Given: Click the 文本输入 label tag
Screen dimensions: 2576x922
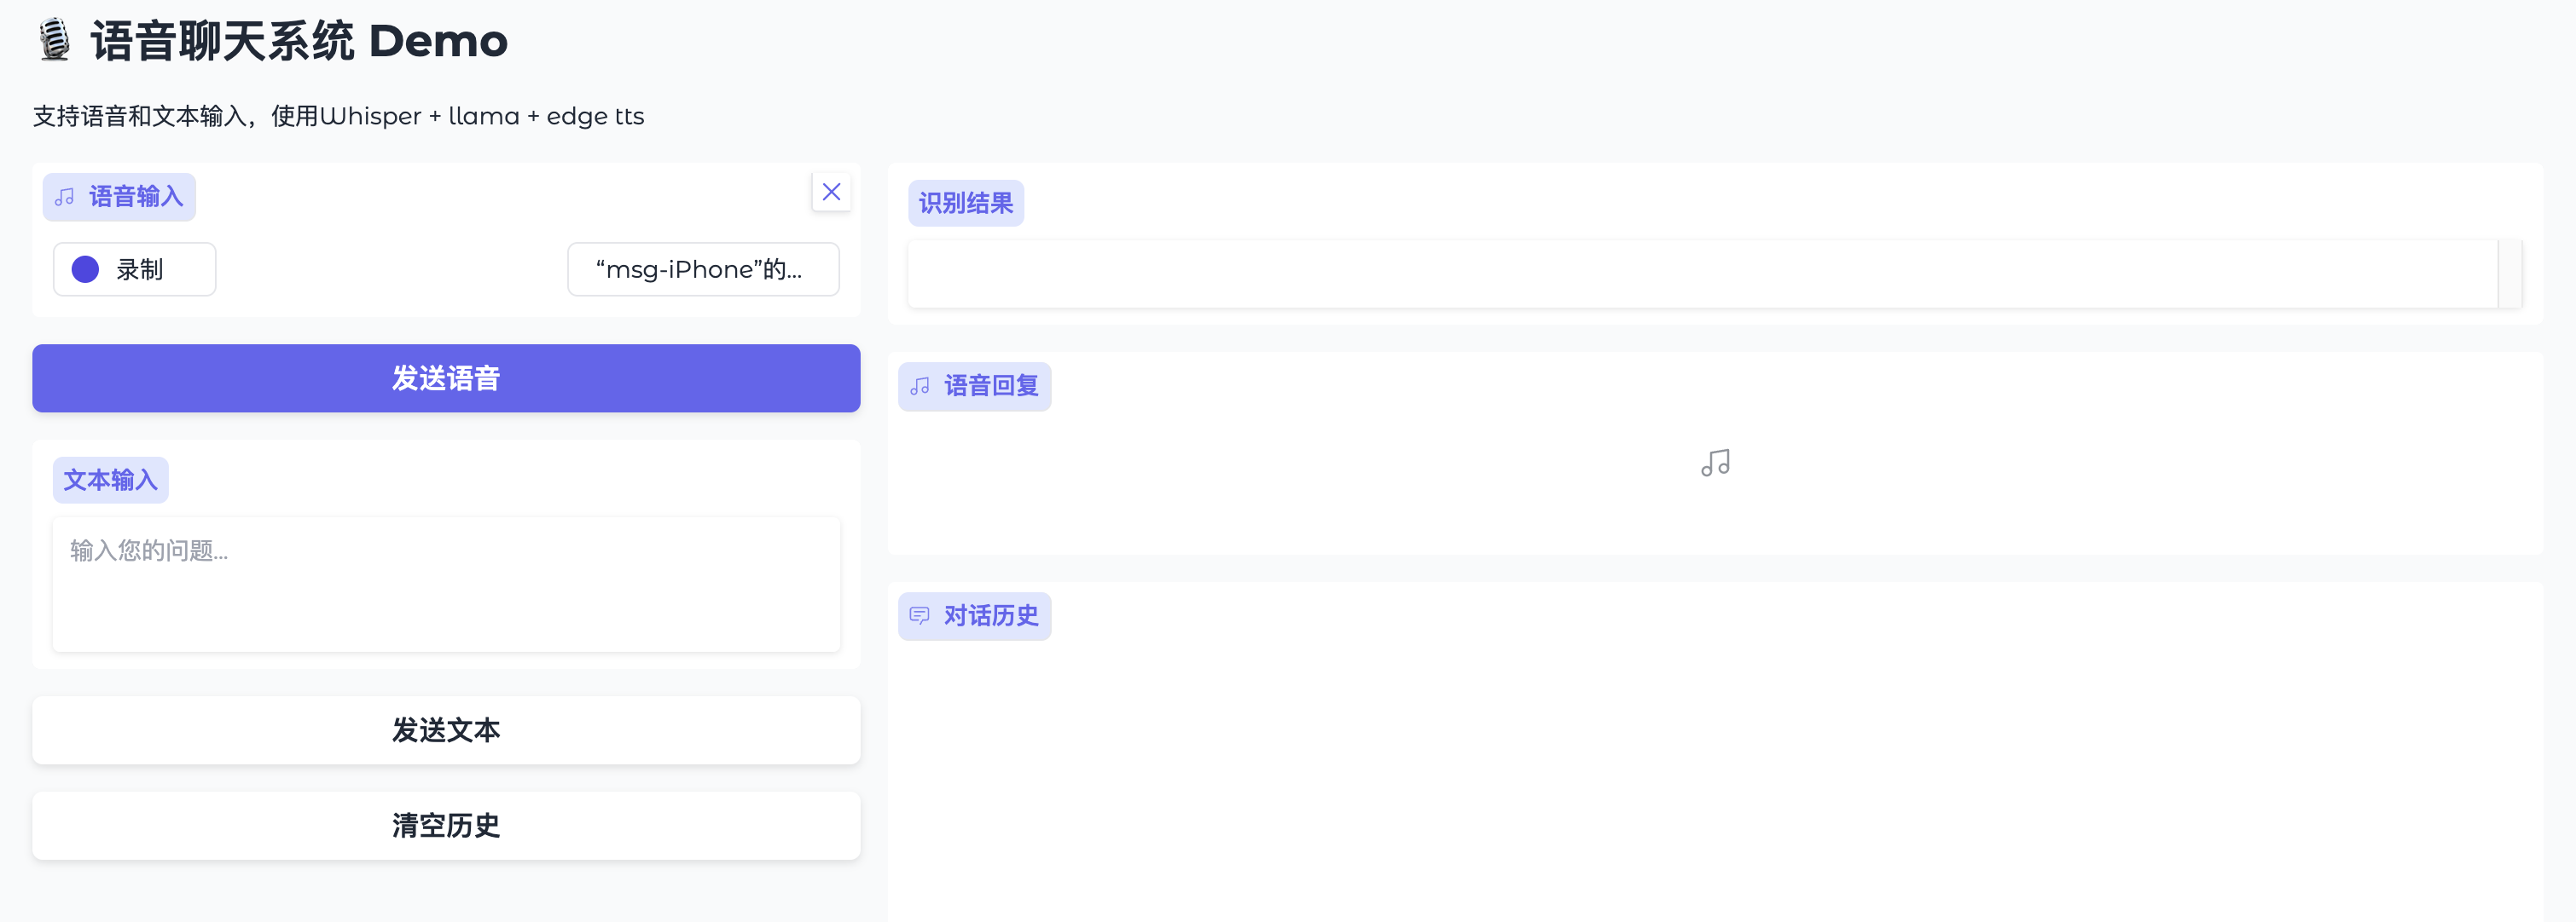Looking at the screenshot, I should tap(111, 481).
